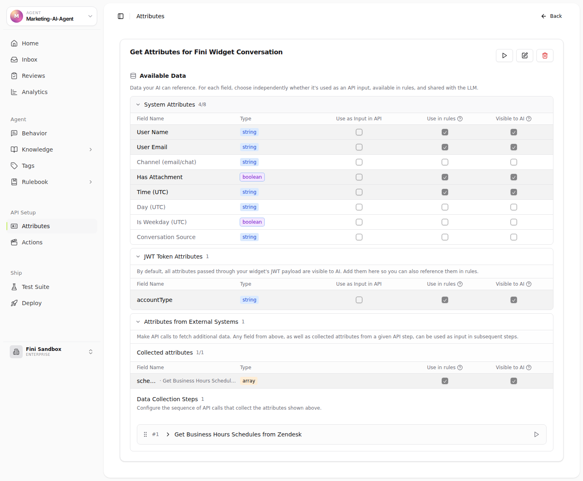Click the edit pencil icon button

(525, 56)
